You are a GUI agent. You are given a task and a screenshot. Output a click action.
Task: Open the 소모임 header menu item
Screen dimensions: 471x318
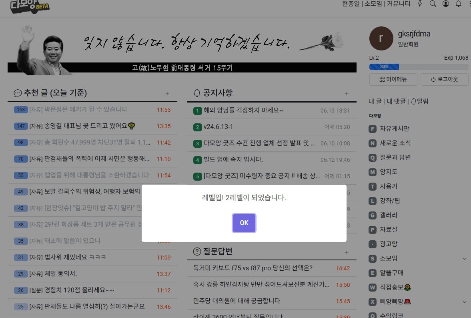[373, 4]
